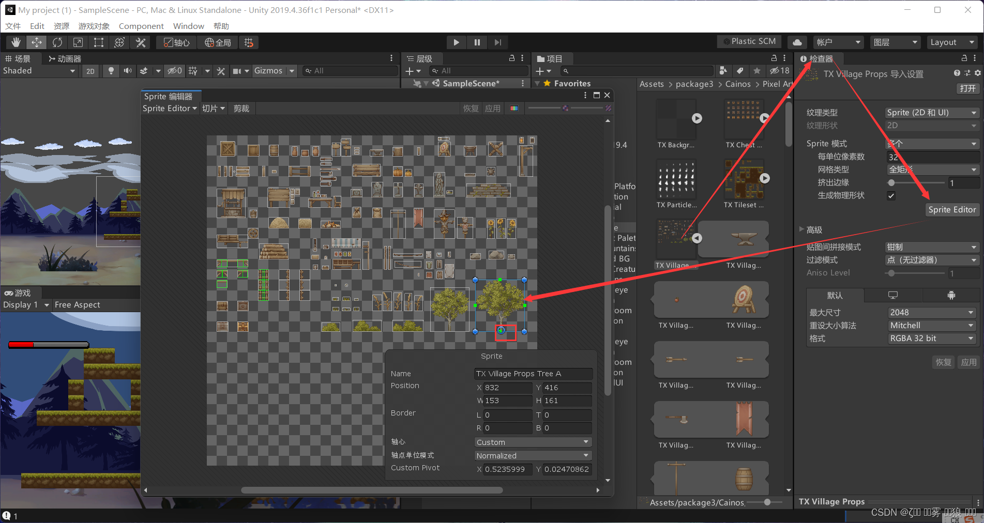Pause the game
984x523 pixels.
click(x=477, y=42)
